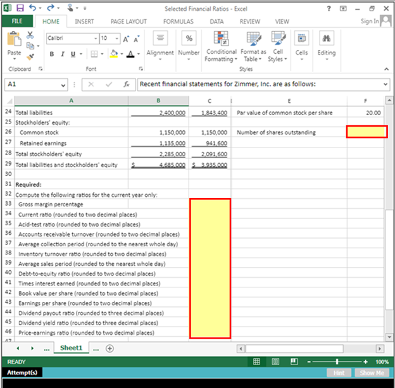Open Clipboard dialog launcher

[41, 69]
